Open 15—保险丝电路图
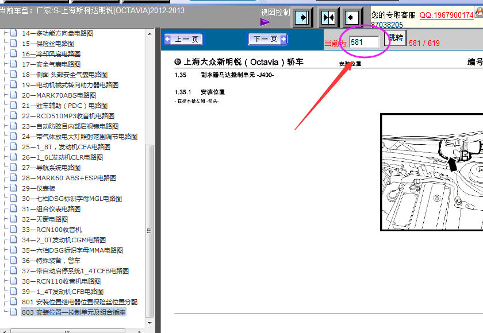 [x=48, y=44]
